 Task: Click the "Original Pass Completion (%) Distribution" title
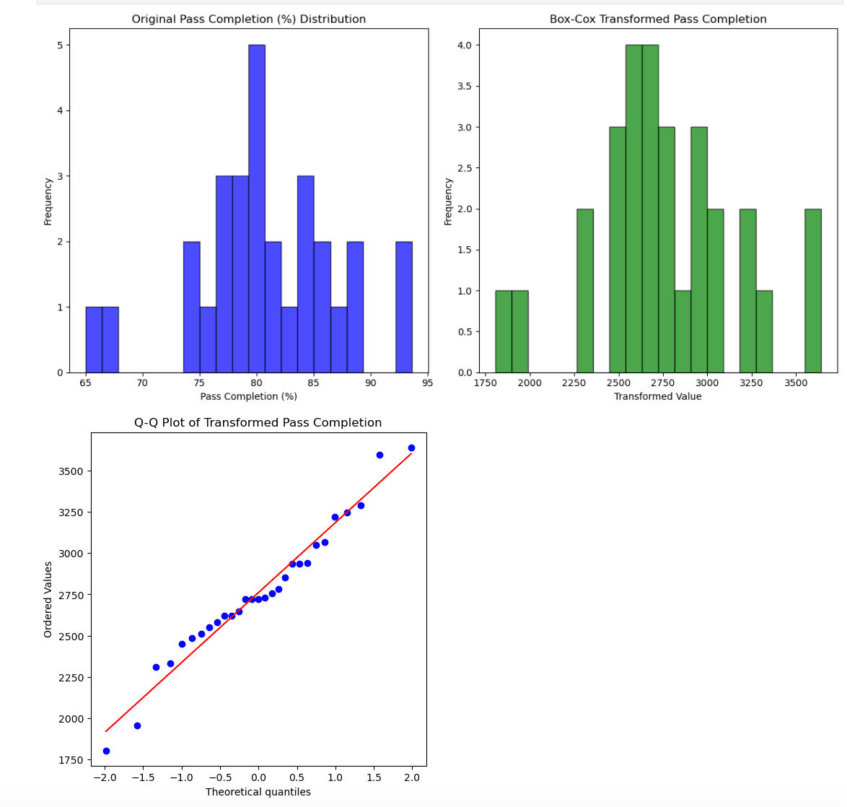pyautogui.click(x=248, y=19)
